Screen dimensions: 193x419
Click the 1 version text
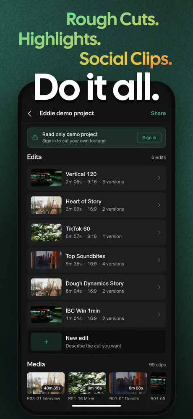(x=112, y=236)
